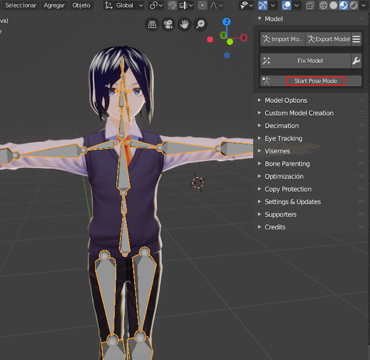Expand the Copy Protection panel
The width and height of the screenshot is (370, 360).
coord(260,189)
